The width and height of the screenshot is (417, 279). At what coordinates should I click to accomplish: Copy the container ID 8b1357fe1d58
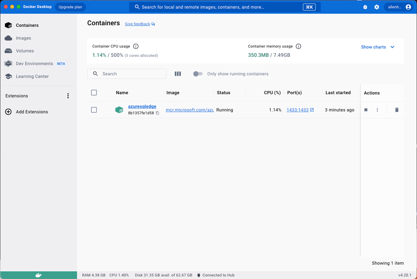[x=158, y=113]
